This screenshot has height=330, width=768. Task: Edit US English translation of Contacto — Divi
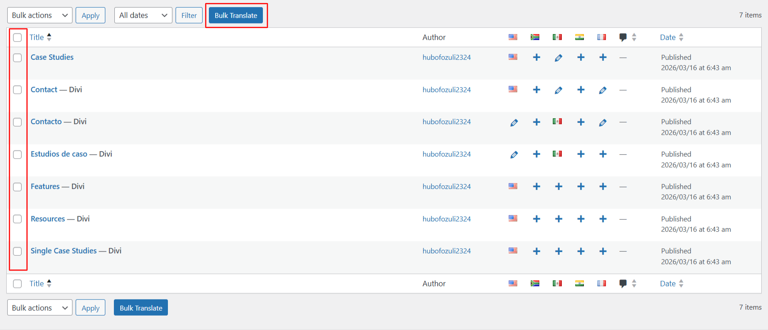click(514, 122)
